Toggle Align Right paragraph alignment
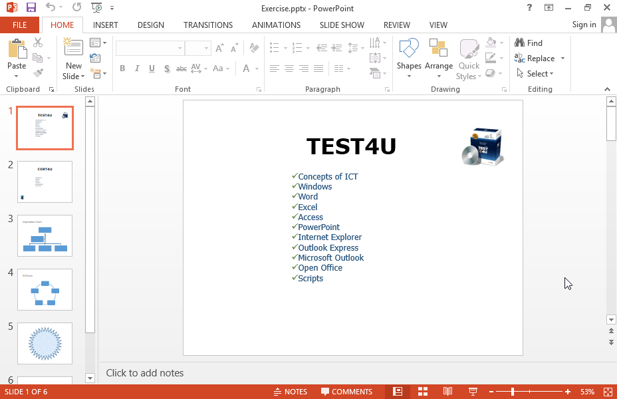Image resolution: width=617 pixels, height=399 pixels. coord(304,68)
